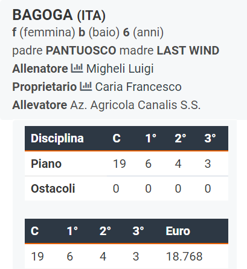Click the 18.768 earnings value
The width and height of the screenshot is (247, 269).
click(184, 256)
